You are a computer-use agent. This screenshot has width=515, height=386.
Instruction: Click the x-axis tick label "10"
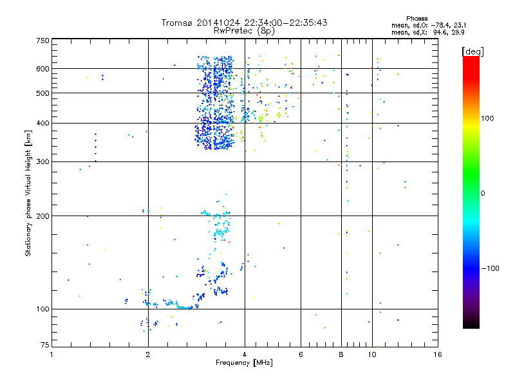[x=372, y=354]
